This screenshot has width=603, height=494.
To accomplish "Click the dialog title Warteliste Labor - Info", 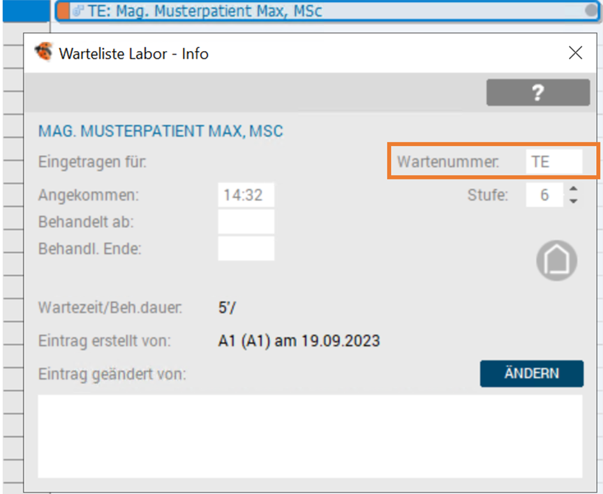I will pos(133,54).
